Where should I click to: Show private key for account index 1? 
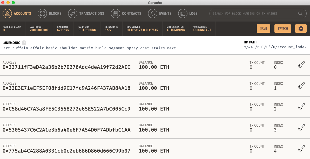click(x=301, y=86)
